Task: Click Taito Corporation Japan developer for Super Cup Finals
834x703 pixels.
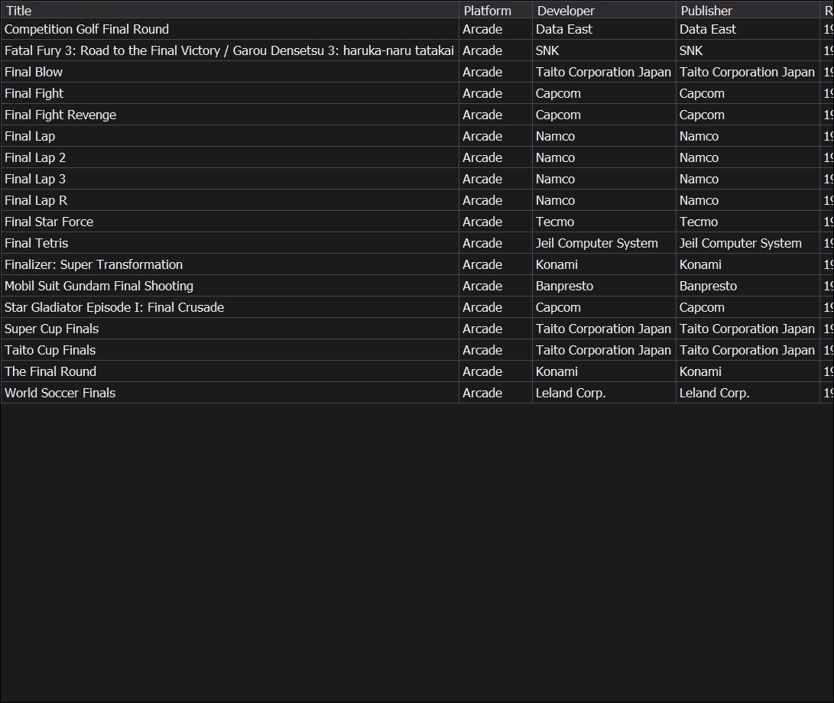Action: pyautogui.click(x=603, y=329)
